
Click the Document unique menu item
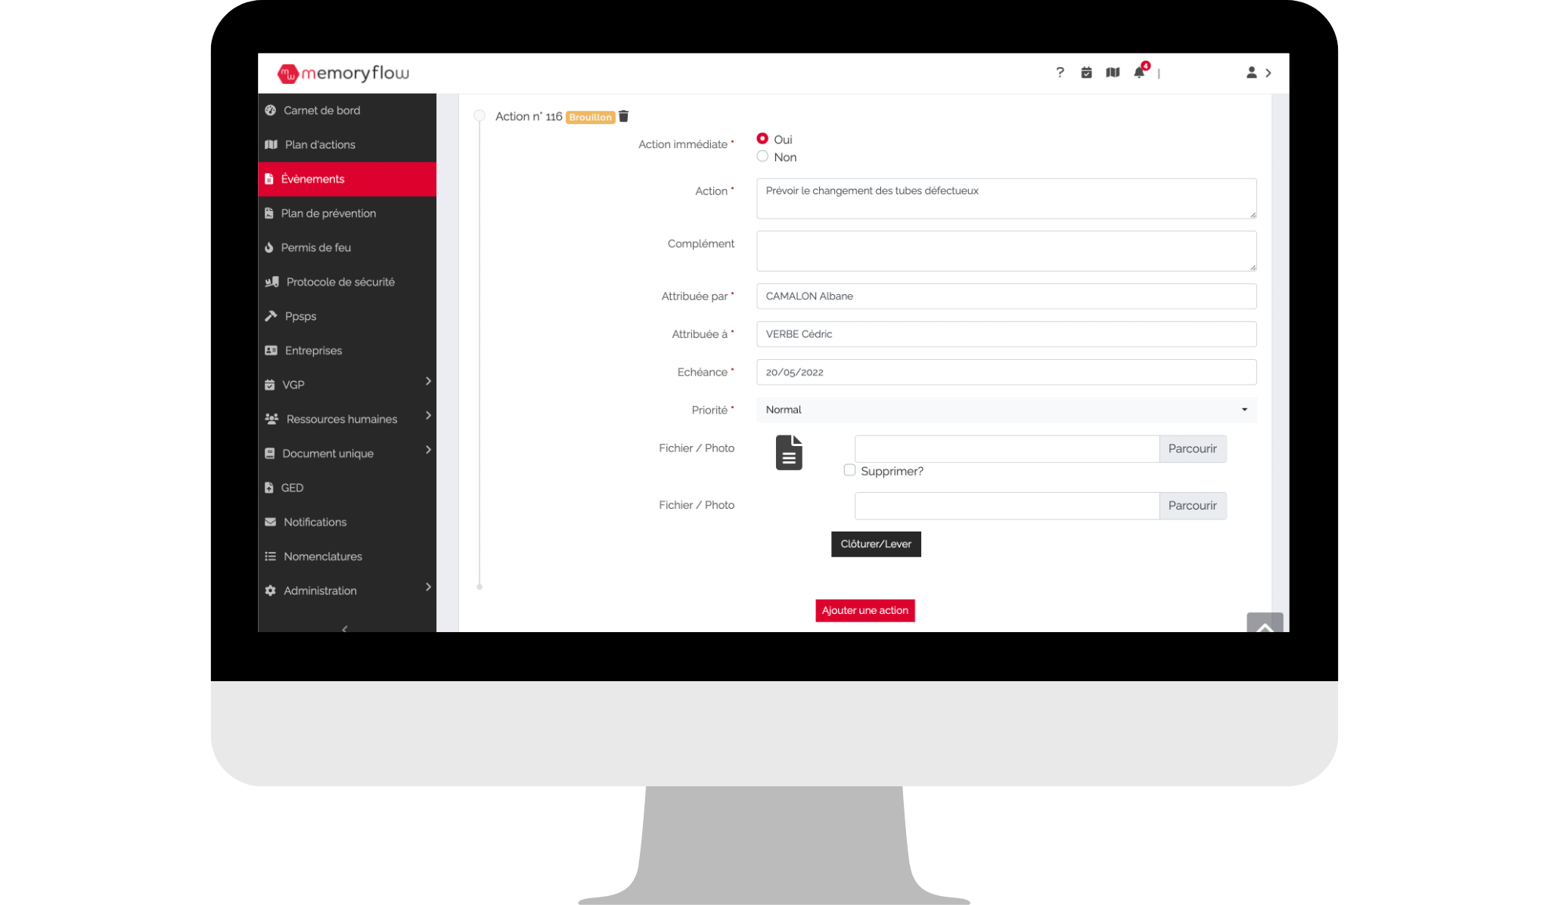point(327,452)
